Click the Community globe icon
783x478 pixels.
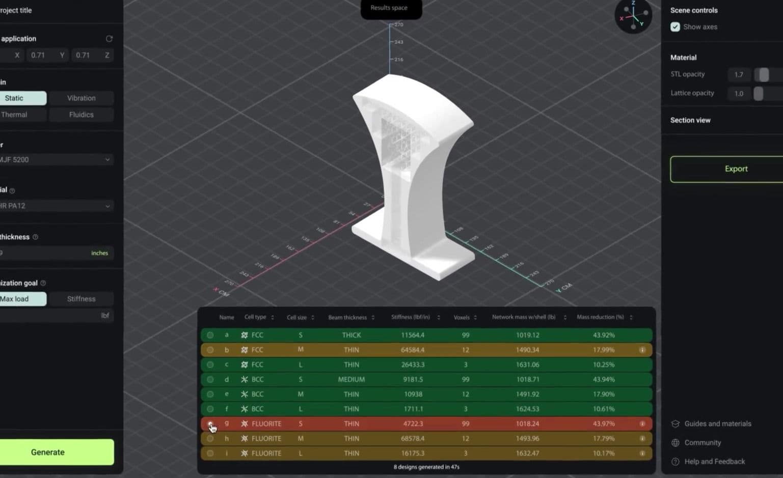(x=676, y=443)
